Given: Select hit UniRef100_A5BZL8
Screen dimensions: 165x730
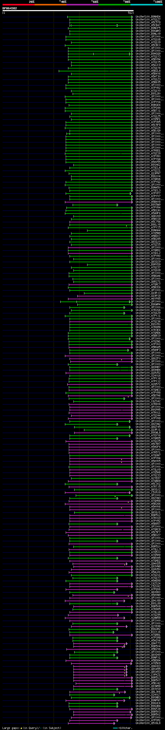Looking at the screenshot, I should (x=148, y=71).
